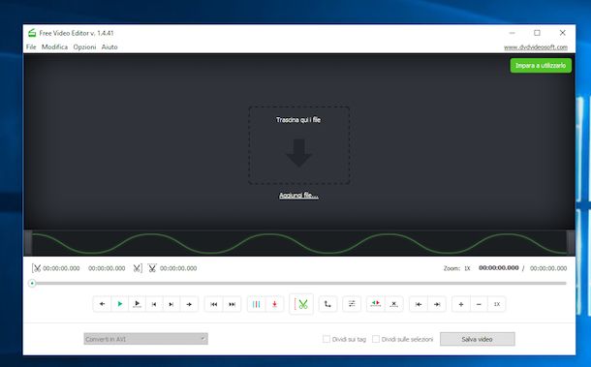591x367 pixels.
Task: Enable the Dividi sulle selezioni checkbox
Action: (x=376, y=339)
